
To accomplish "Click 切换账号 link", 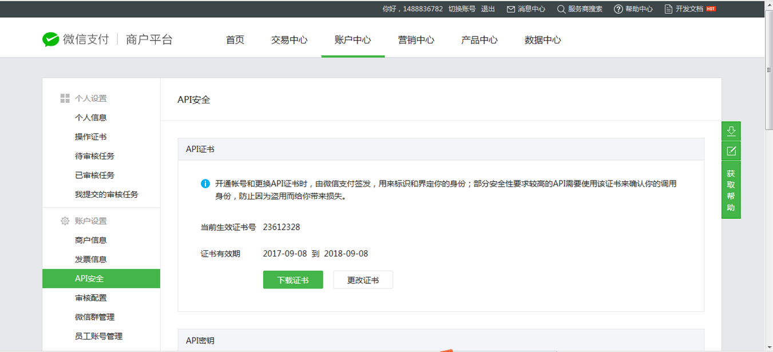I will (x=462, y=9).
